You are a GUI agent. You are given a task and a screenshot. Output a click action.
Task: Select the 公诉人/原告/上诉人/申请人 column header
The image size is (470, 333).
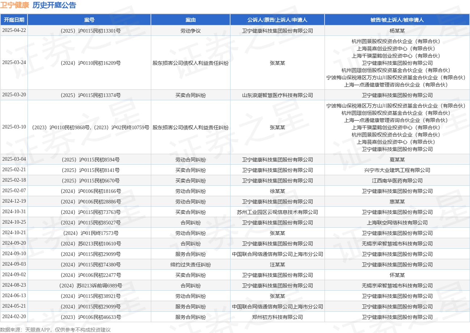coord(278,20)
